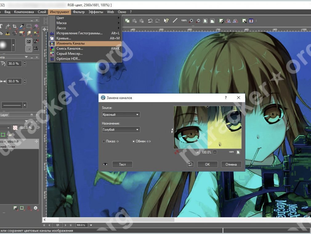Screen dimensions: 311x234
Task: Click the plus zoom button under preview
Action: tap(198, 152)
